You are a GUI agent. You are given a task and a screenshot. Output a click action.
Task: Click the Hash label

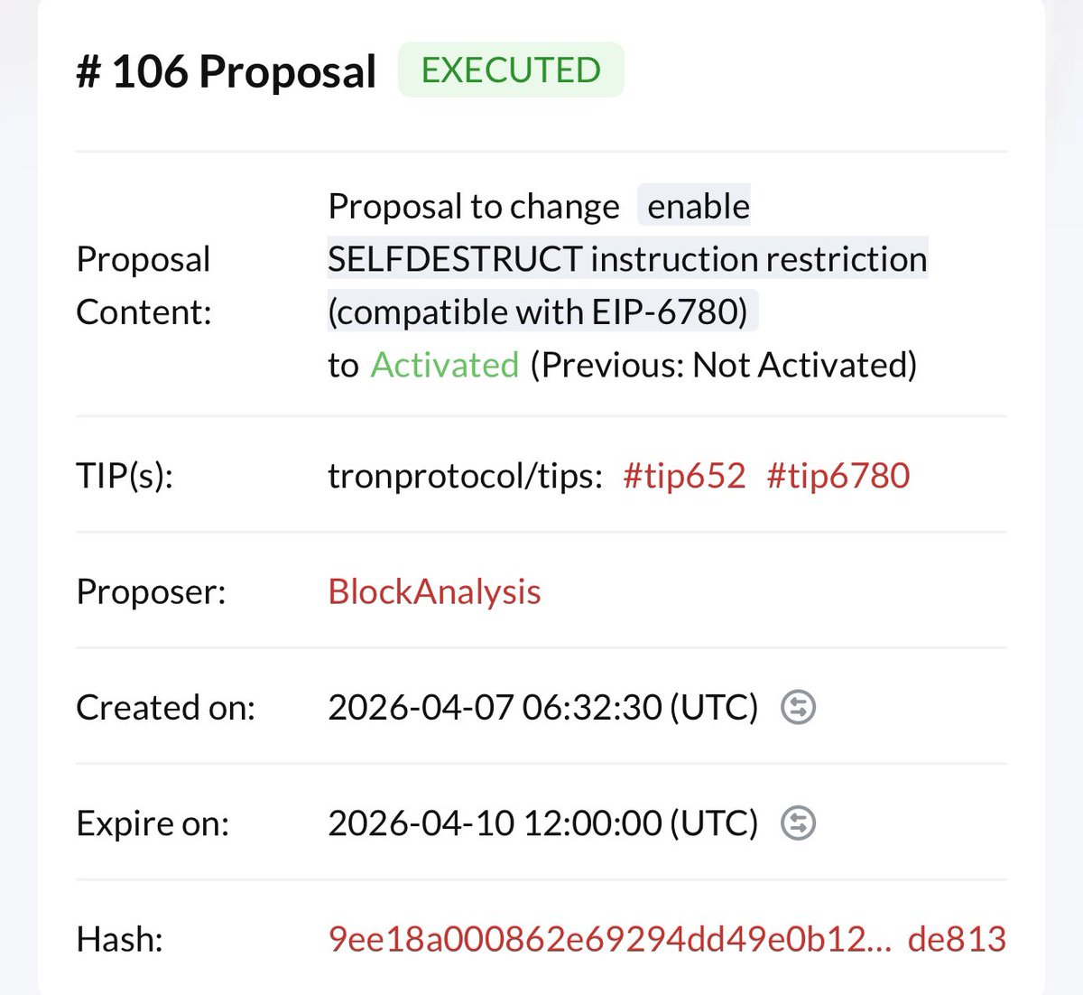119,939
